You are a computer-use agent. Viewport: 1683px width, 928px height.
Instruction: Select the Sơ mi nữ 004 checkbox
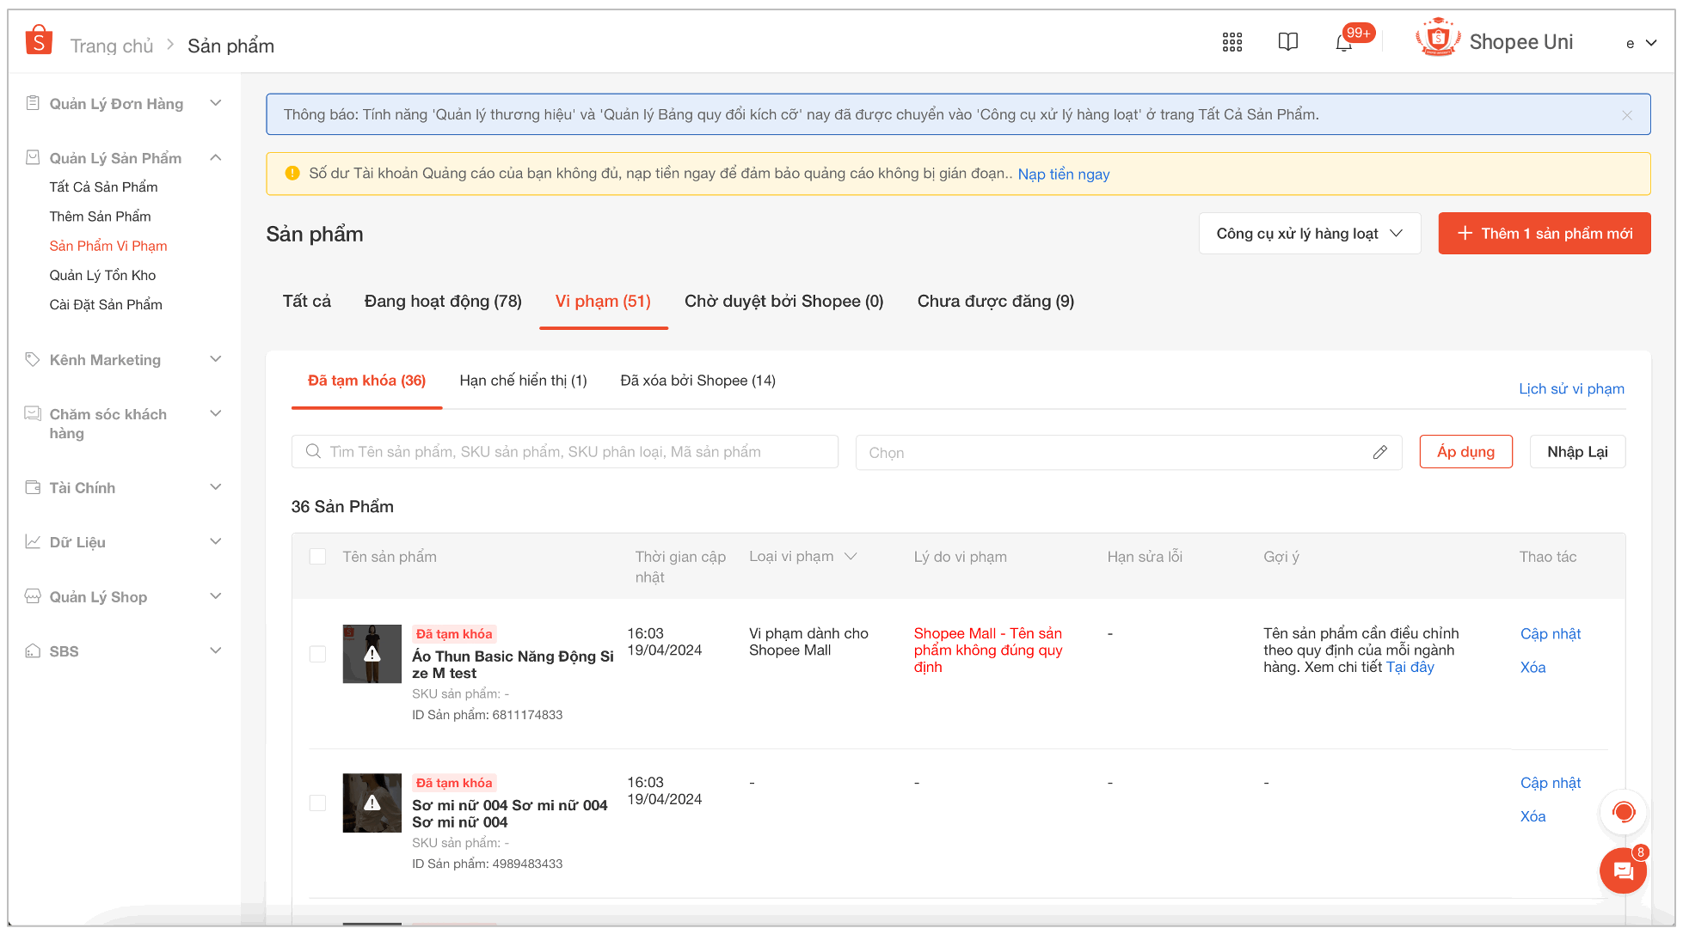coord(317,803)
